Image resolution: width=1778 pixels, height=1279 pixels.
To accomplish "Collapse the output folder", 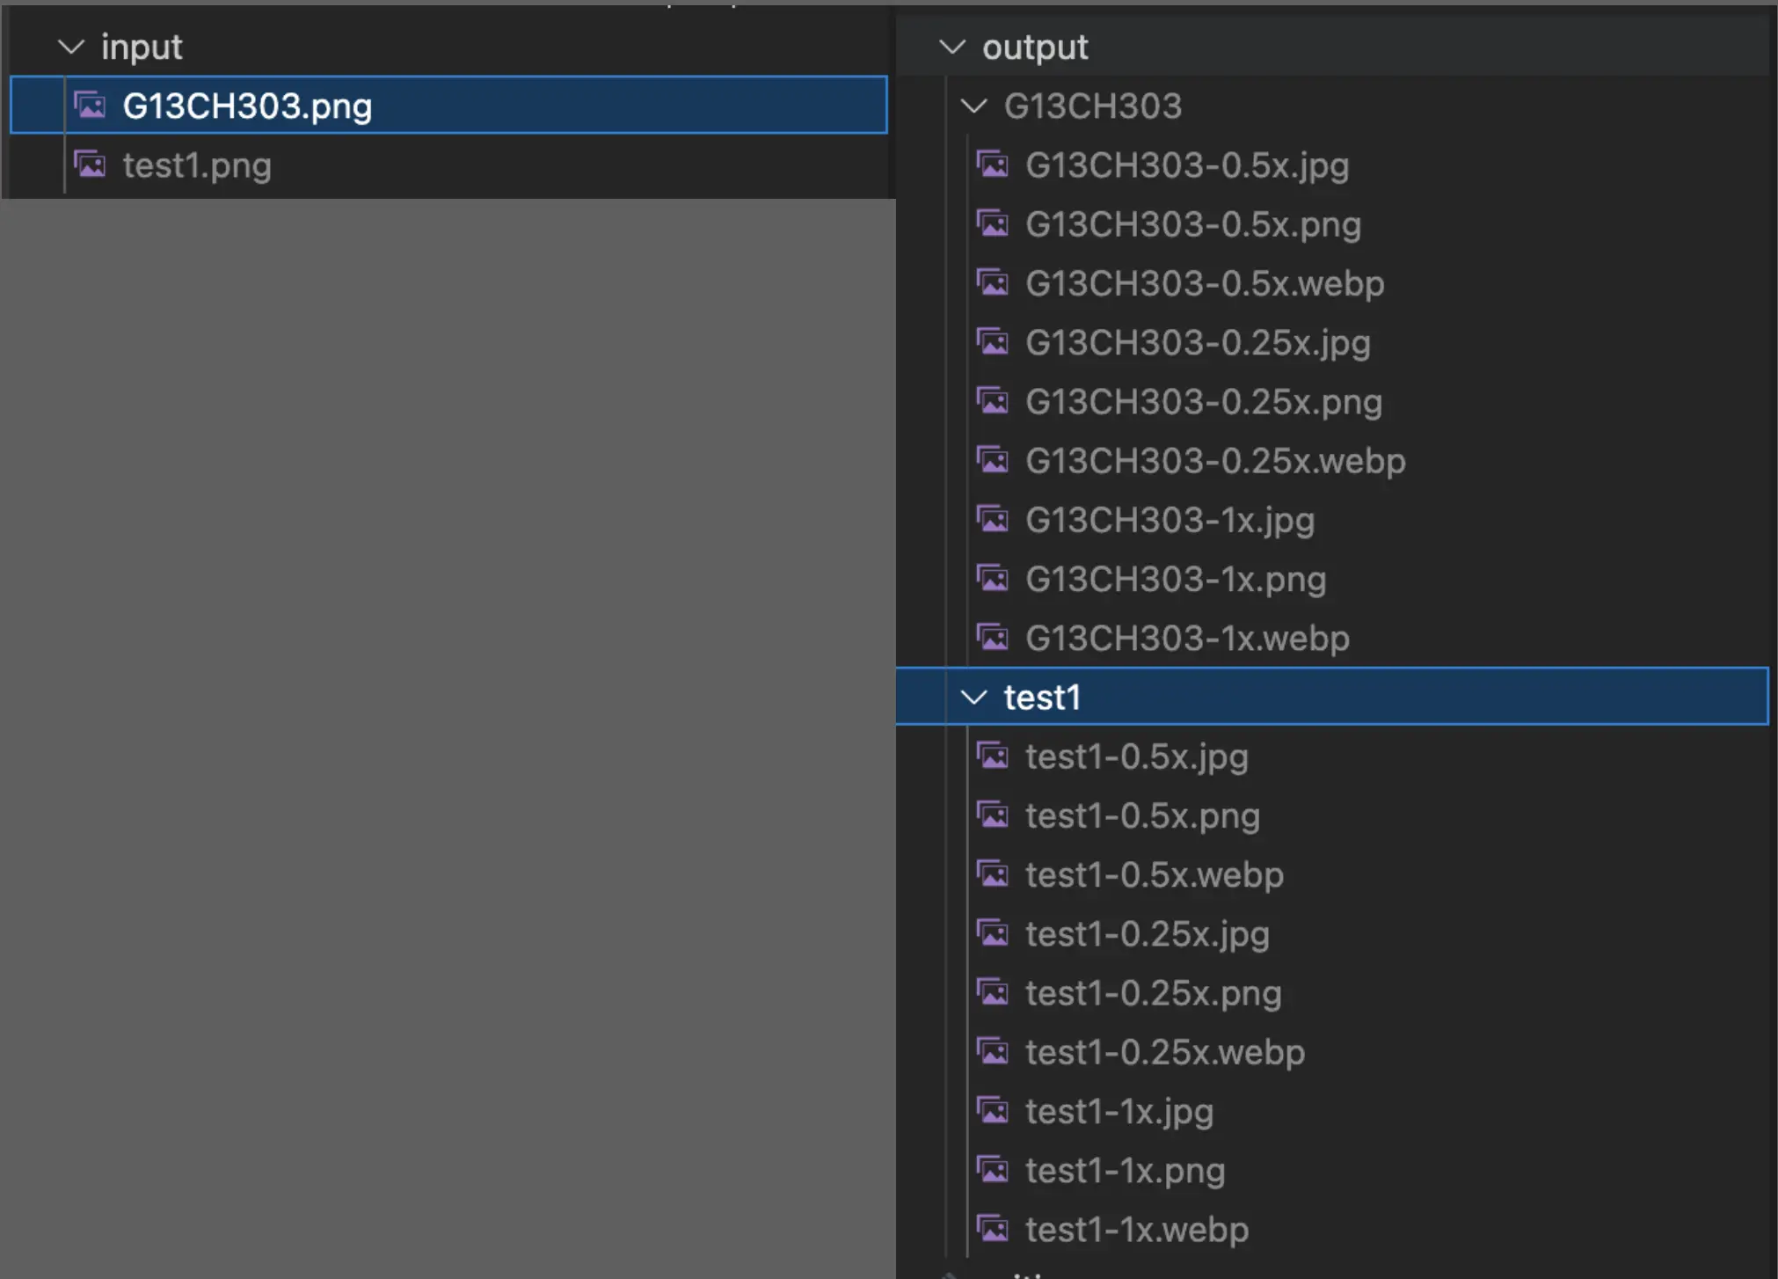I will (x=954, y=47).
